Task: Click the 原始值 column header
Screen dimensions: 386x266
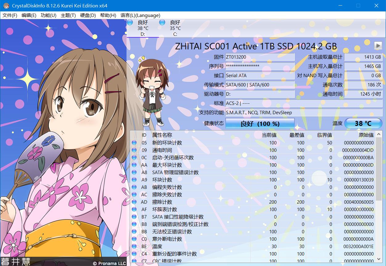Action: pyautogui.click(x=366, y=135)
